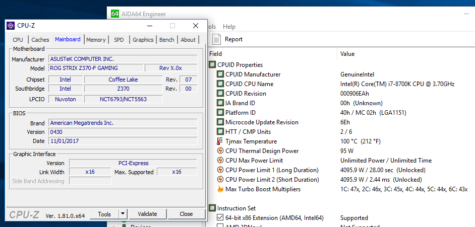Screen dimensions: 475x227
Task: Click the Instruction Set group chip icon
Action: click(x=212, y=208)
